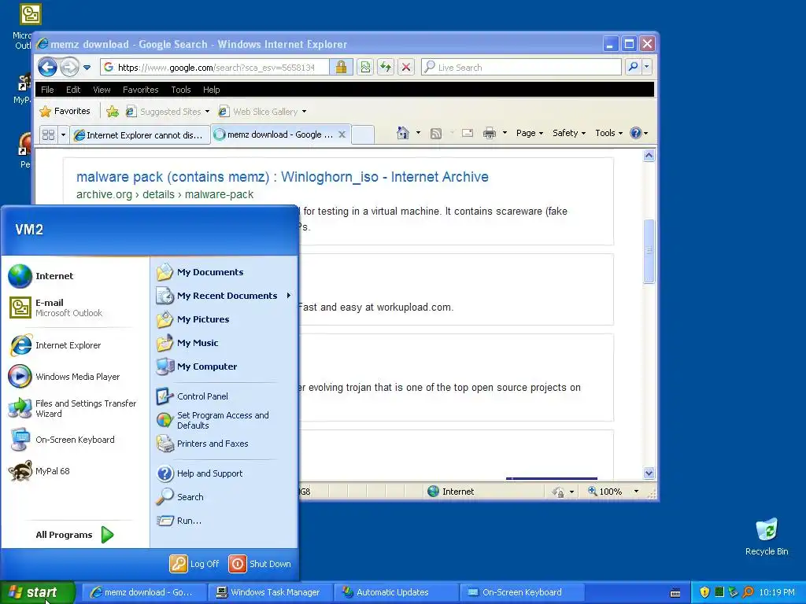806x604 pixels.
Task: Click the Log Off button
Action: pyautogui.click(x=195, y=564)
